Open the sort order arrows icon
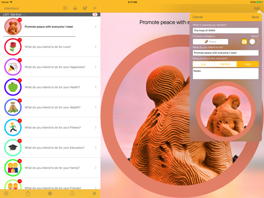The image size is (264, 198). coord(75,8)
